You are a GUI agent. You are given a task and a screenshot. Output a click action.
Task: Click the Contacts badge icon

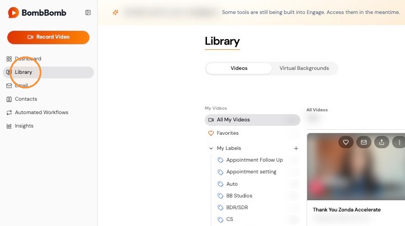(x=9, y=99)
